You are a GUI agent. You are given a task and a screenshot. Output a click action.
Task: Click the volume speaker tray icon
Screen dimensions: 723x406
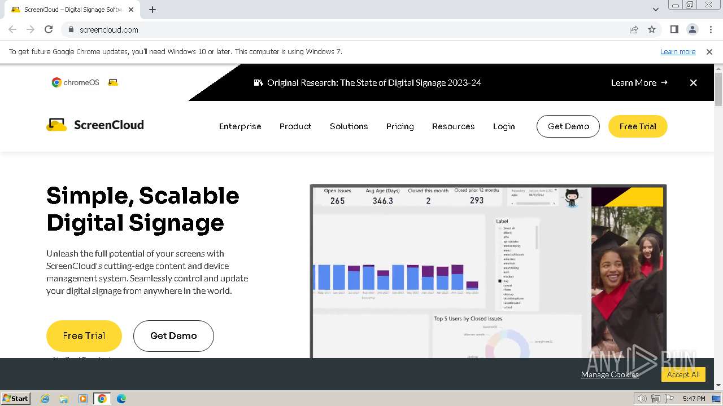pos(642,399)
